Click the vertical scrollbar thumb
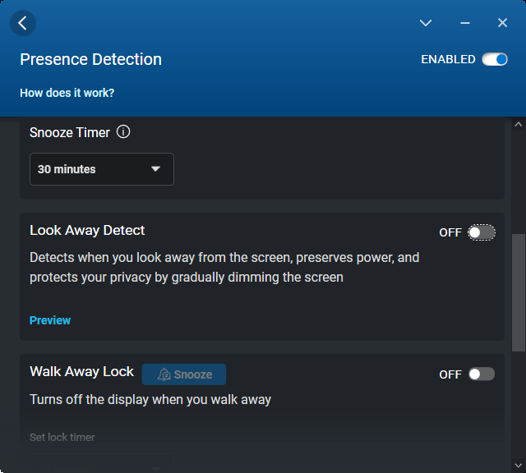The width and height of the screenshot is (526, 473). [518, 292]
